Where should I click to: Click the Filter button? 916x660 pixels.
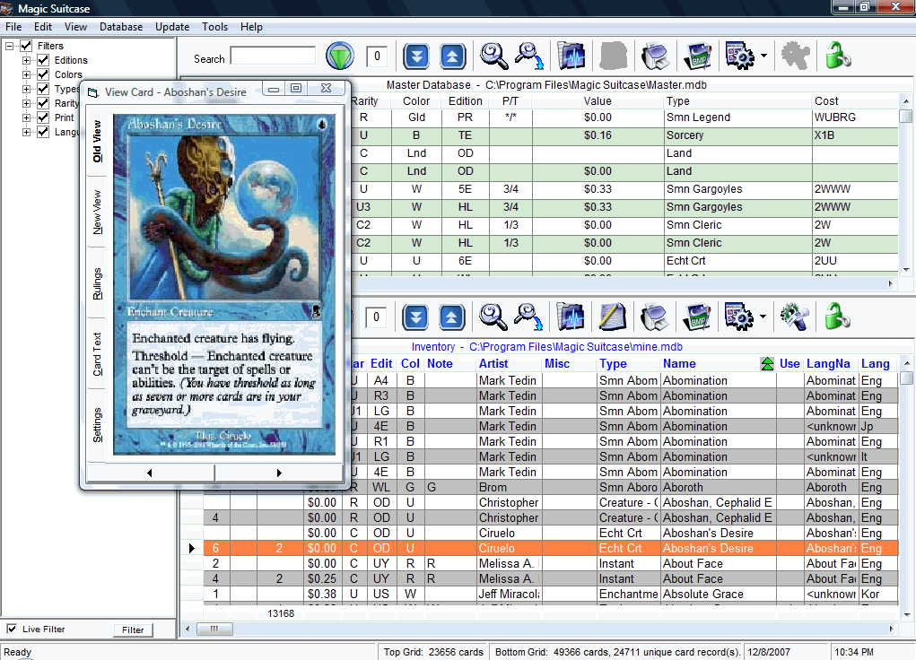[x=133, y=630]
